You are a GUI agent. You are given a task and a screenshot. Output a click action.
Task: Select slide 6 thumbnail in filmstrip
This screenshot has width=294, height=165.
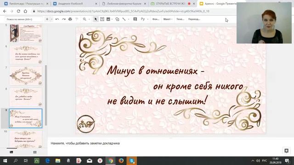pos(26,55)
